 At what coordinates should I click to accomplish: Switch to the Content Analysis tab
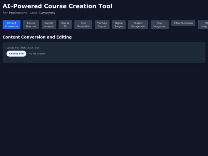tap(49, 25)
